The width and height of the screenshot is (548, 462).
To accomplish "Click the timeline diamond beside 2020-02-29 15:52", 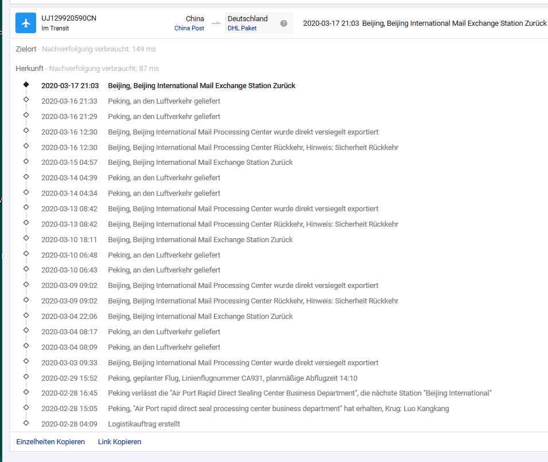I will (x=26, y=377).
